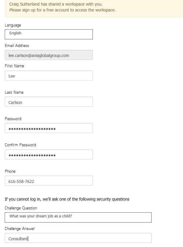Screen dimensions: 183x247
Task: Click the "Last Name" label
Action: point(14,92)
